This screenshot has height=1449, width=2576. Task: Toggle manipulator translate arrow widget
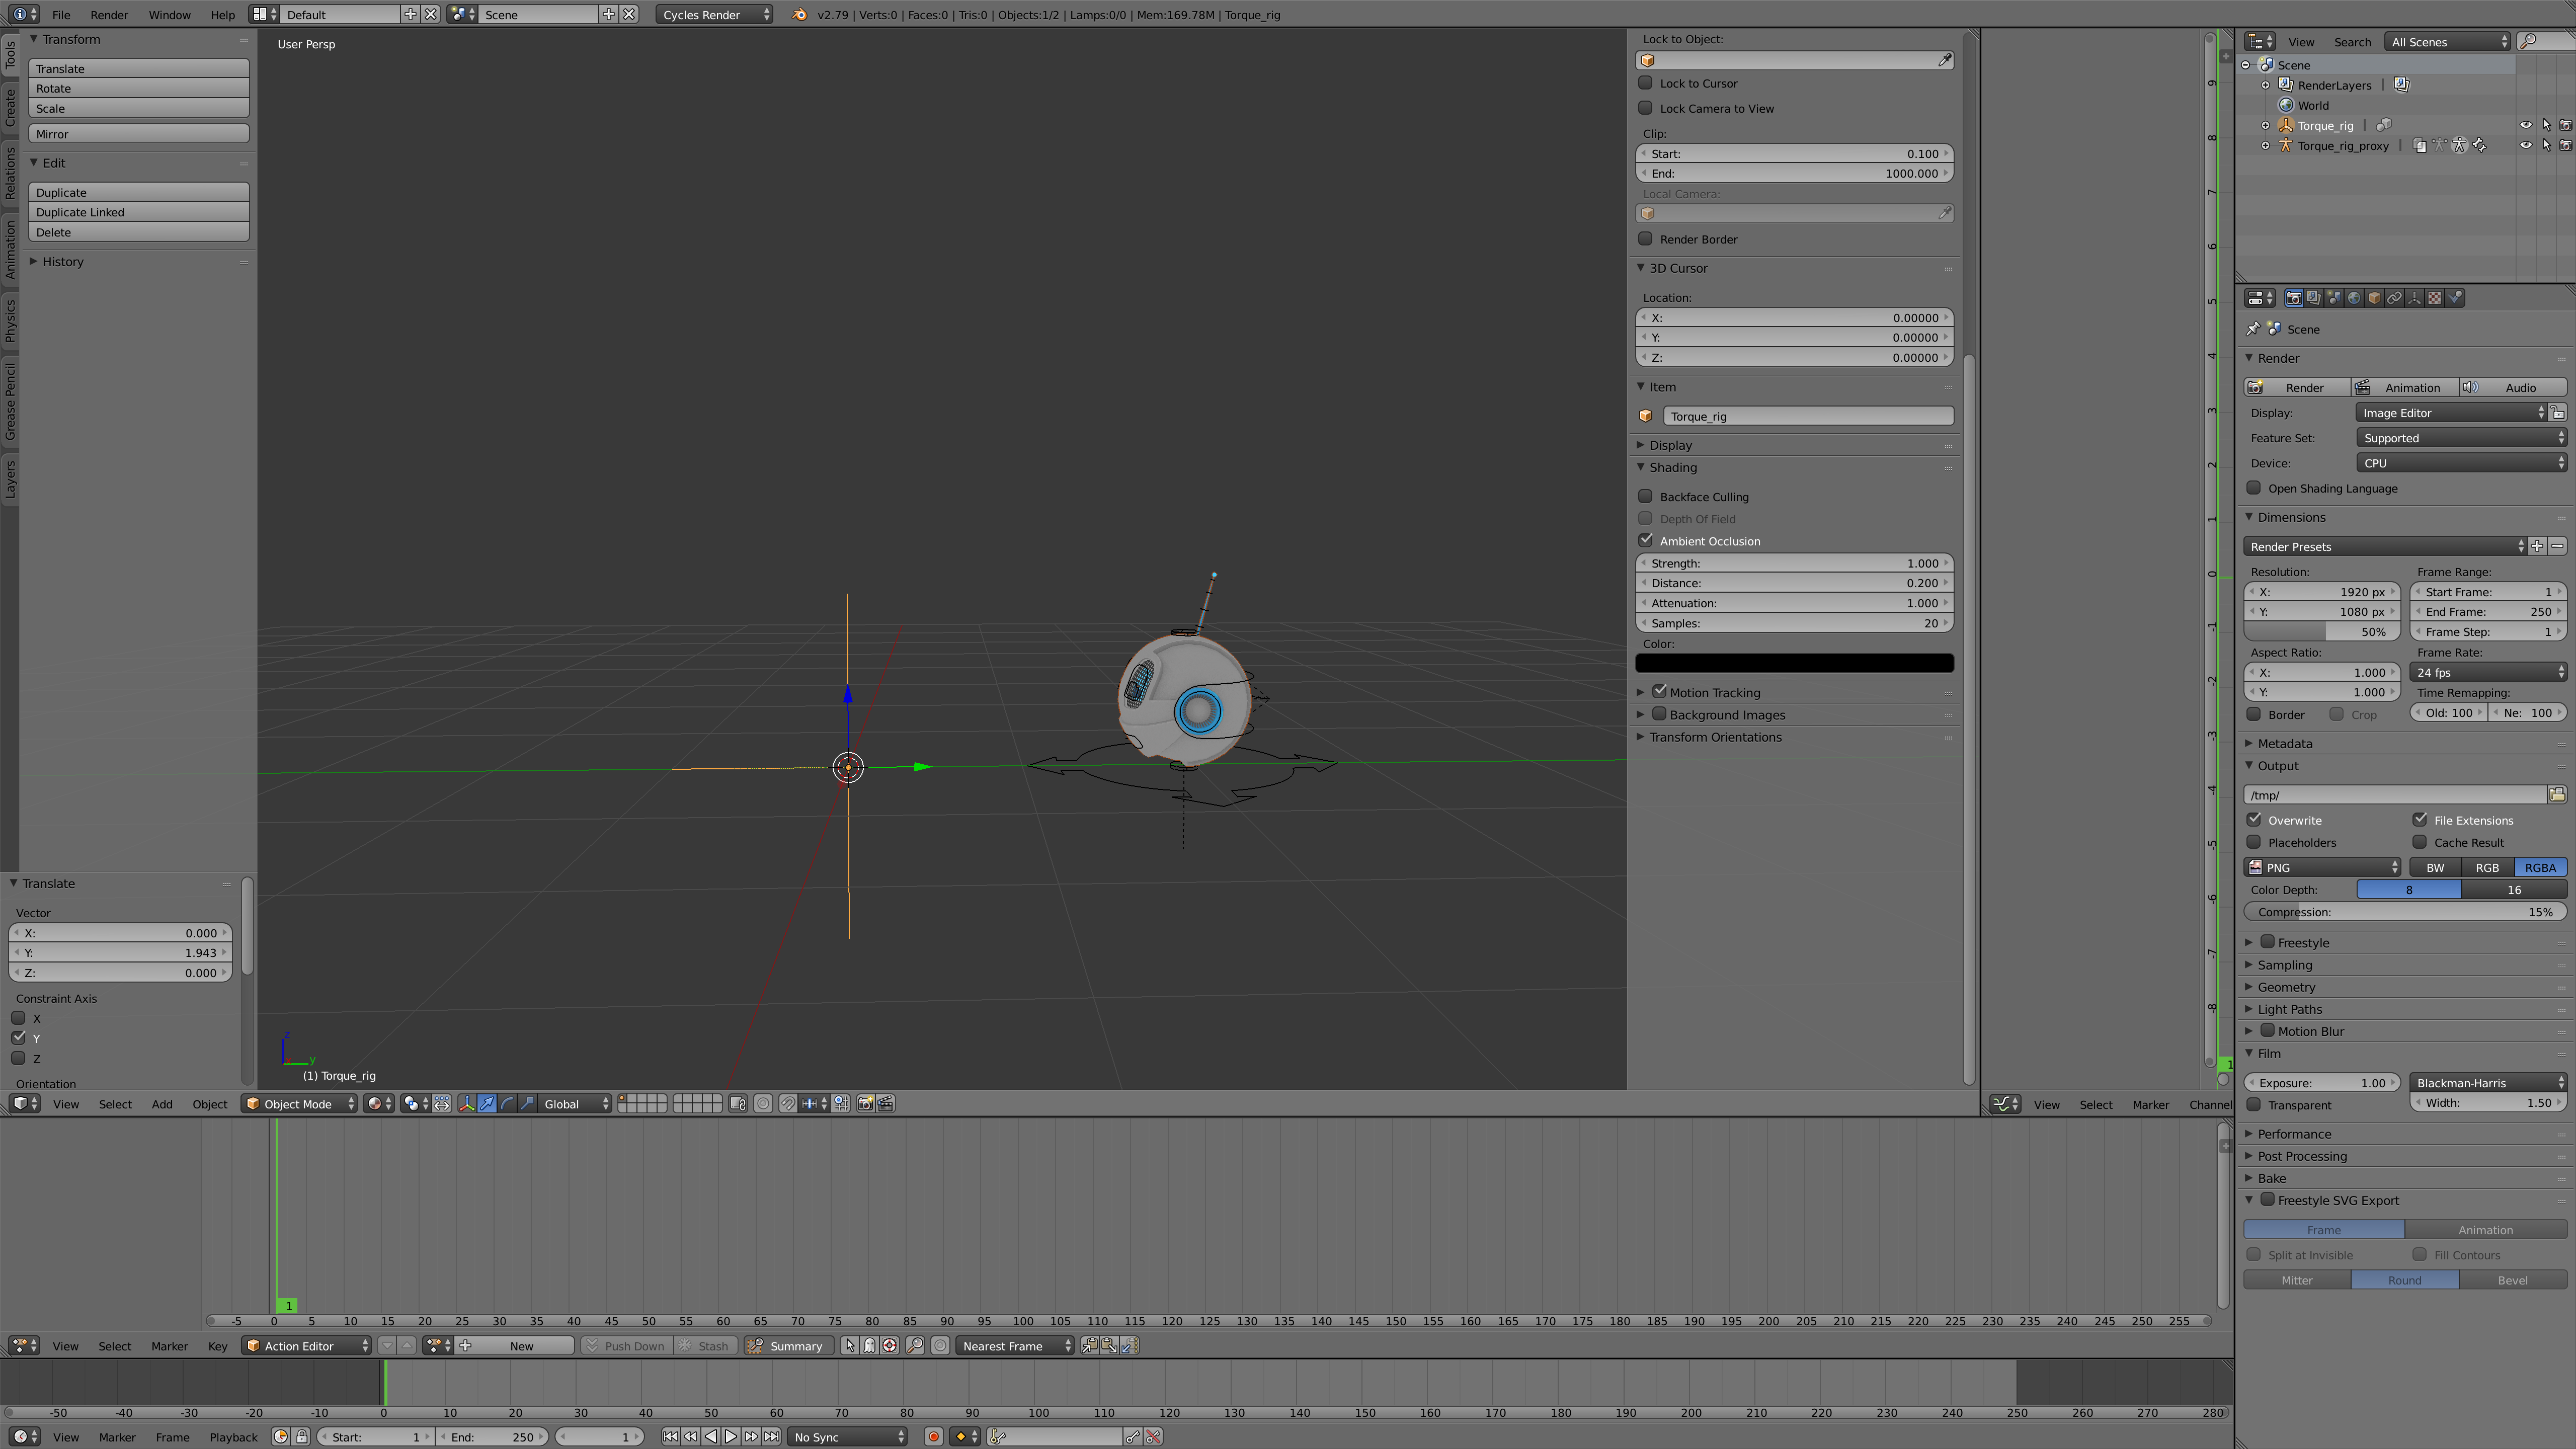[x=487, y=1103]
